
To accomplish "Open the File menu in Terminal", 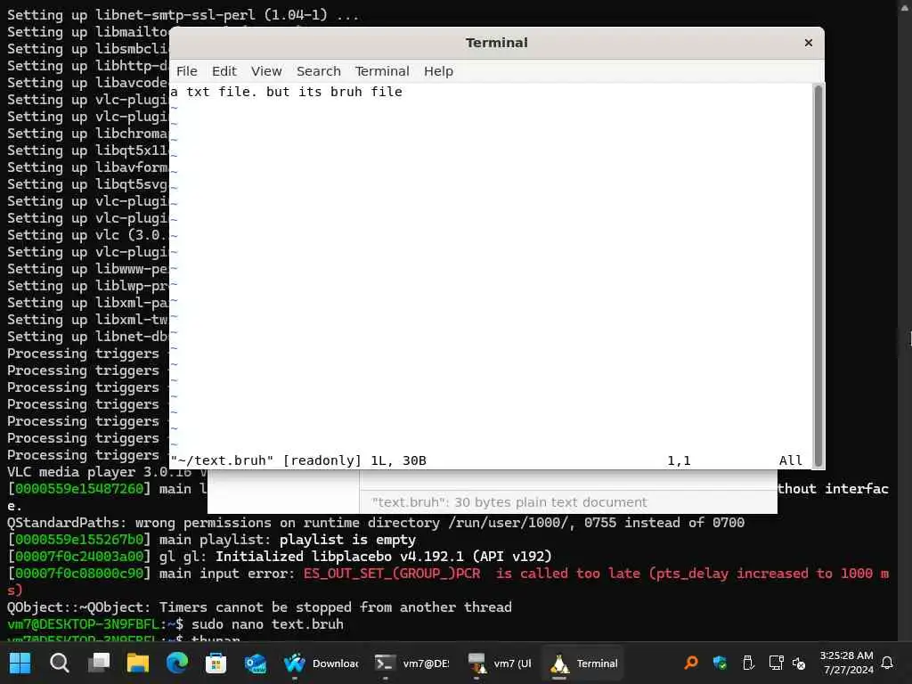I will [x=187, y=71].
